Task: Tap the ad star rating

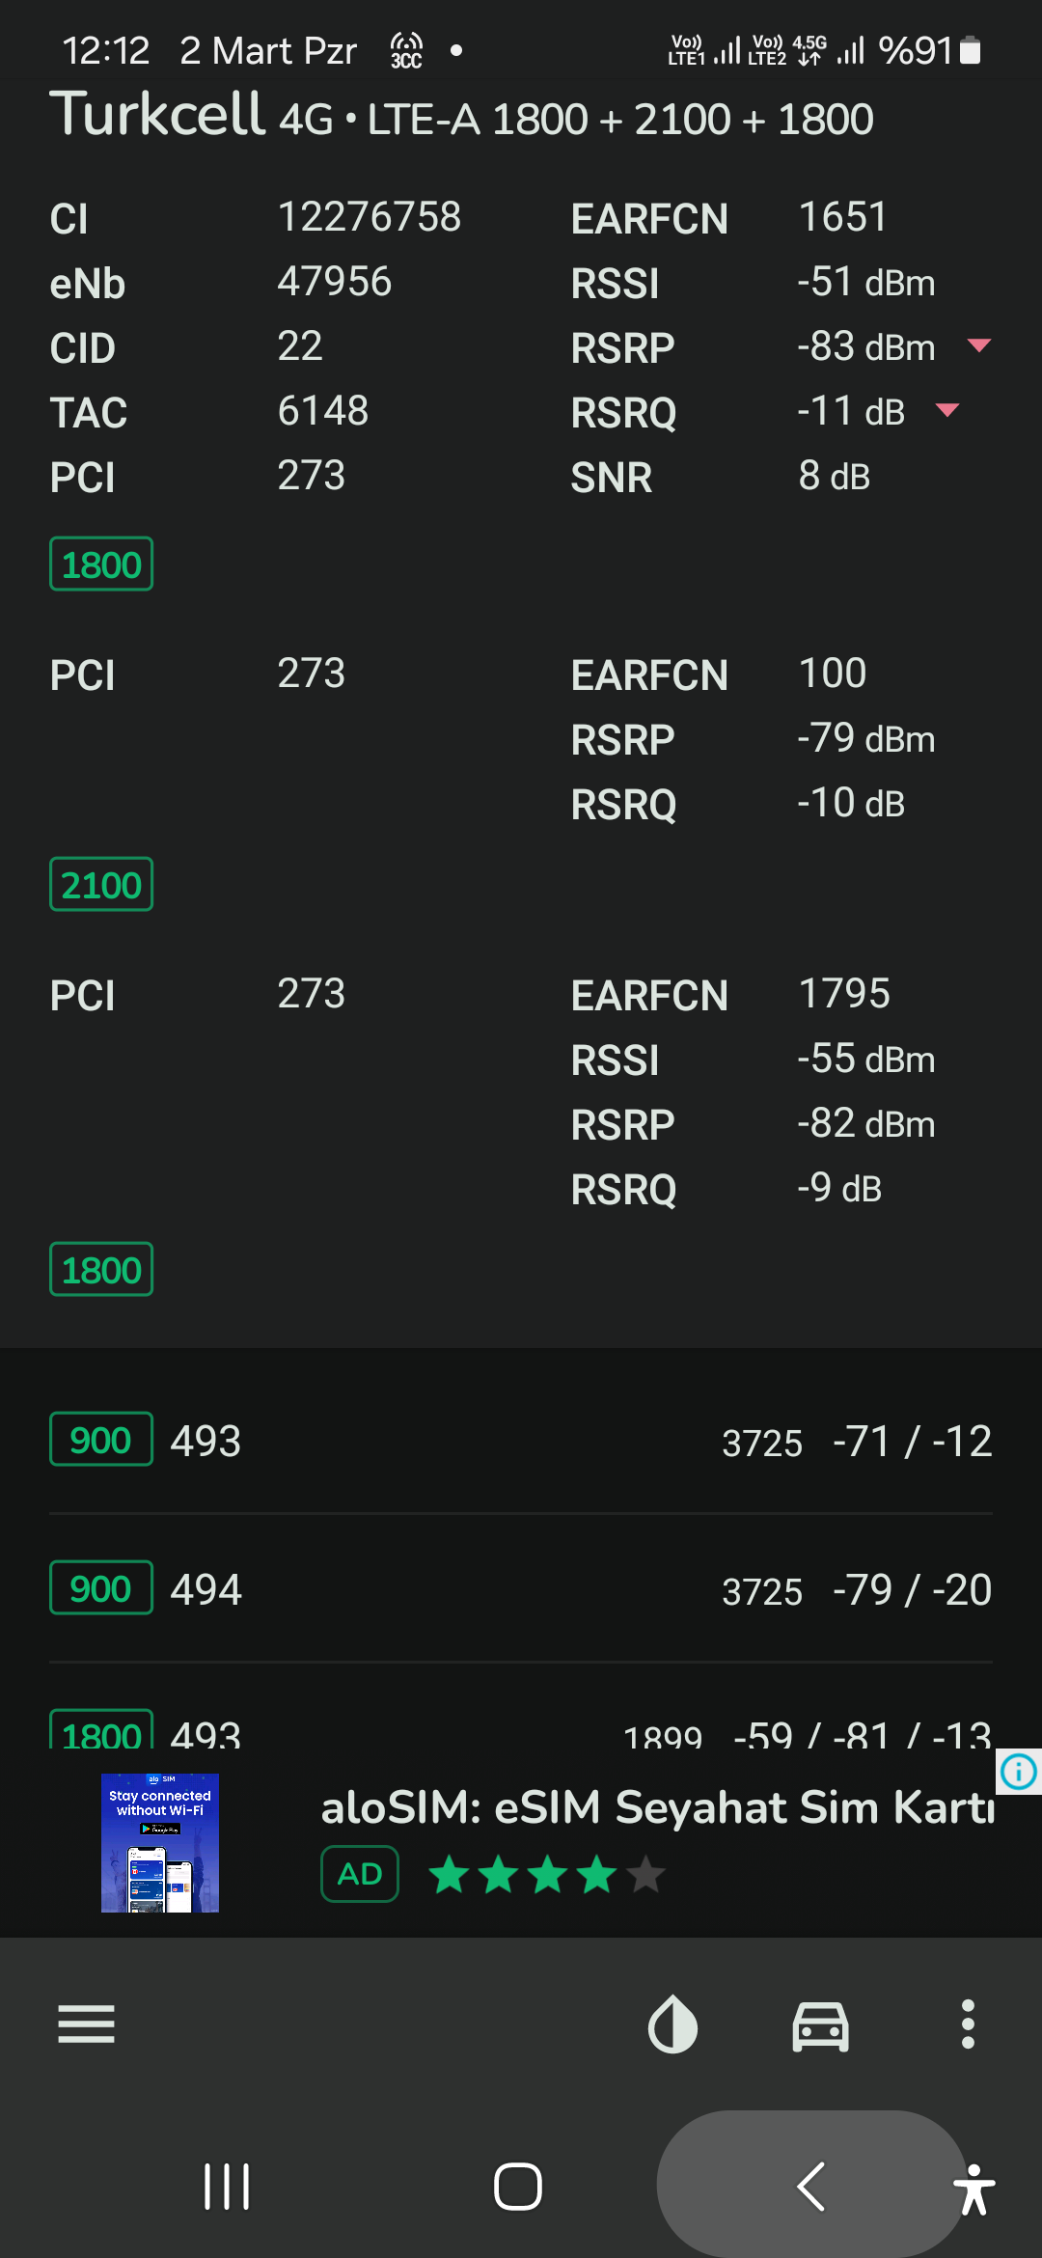Action: [x=547, y=1875]
